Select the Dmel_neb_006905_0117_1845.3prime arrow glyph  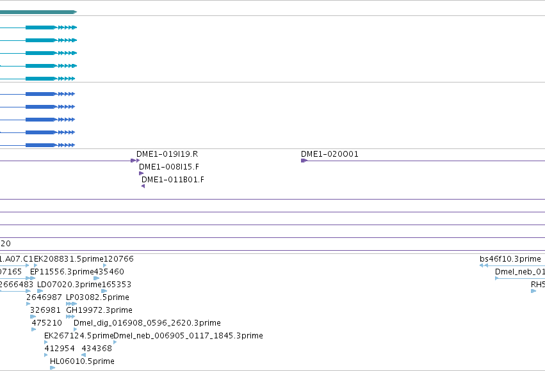tap(115, 342)
